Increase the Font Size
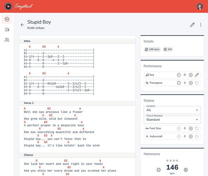Image resolution: width=208 pixels, height=176 pixels. [191, 128]
